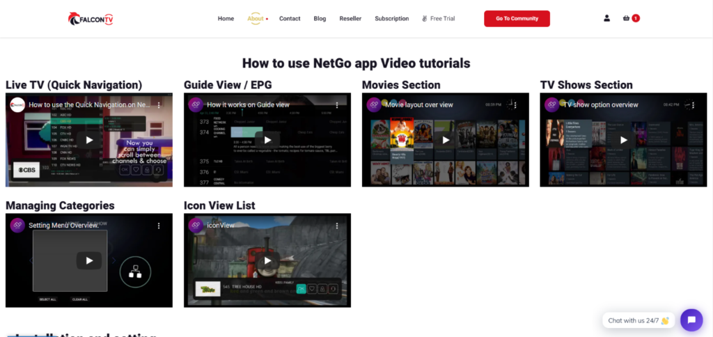The height and width of the screenshot is (337, 713).
Task: Open the Free Trial link
Action: tap(442, 19)
